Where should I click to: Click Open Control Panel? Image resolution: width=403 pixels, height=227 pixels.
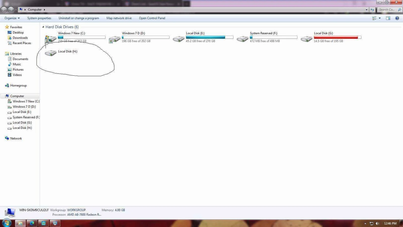[x=152, y=18]
